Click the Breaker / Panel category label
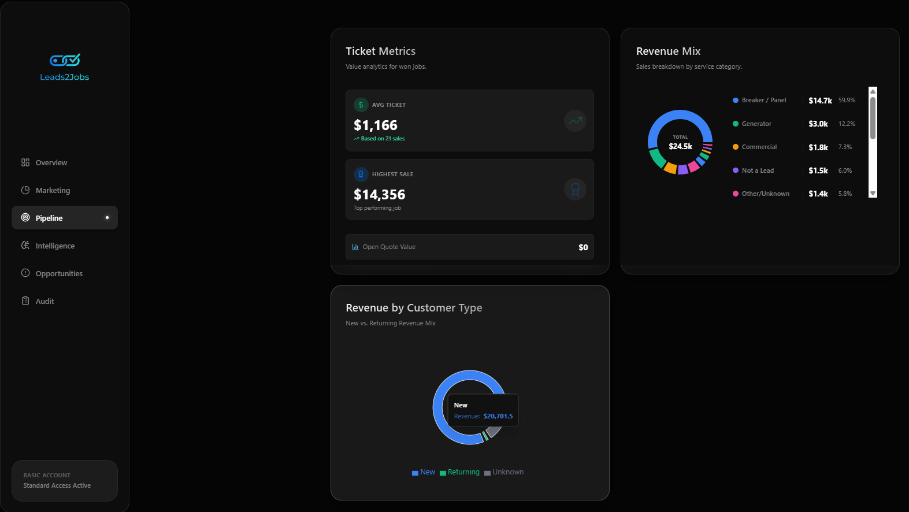The width and height of the screenshot is (909, 512). point(764,100)
